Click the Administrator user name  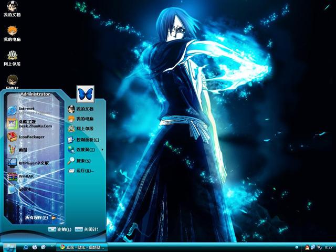pos(35,94)
